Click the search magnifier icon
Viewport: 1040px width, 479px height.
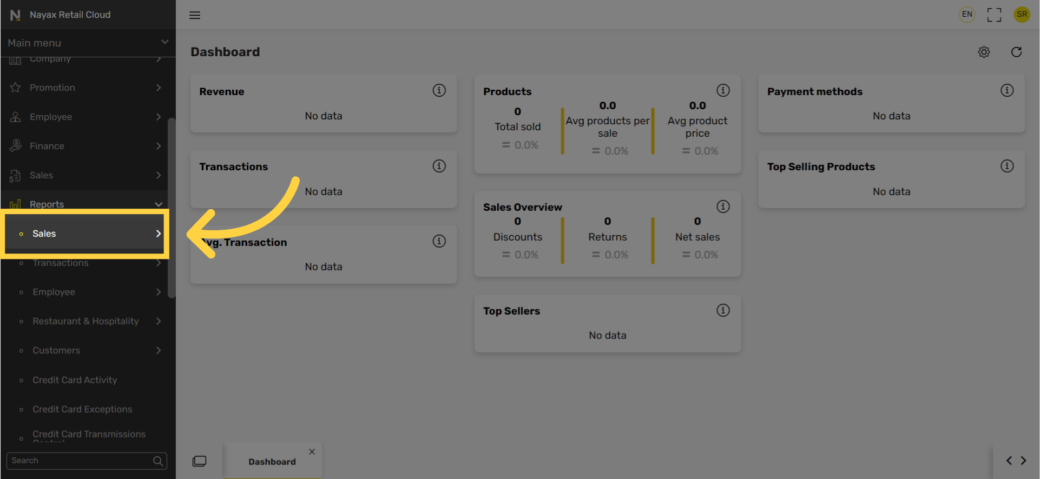pos(158,461)
